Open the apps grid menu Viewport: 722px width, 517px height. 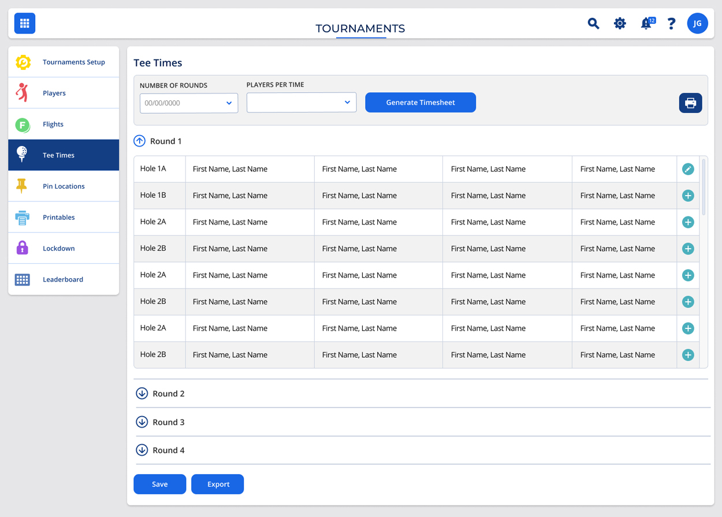click(x=25, y=23)
